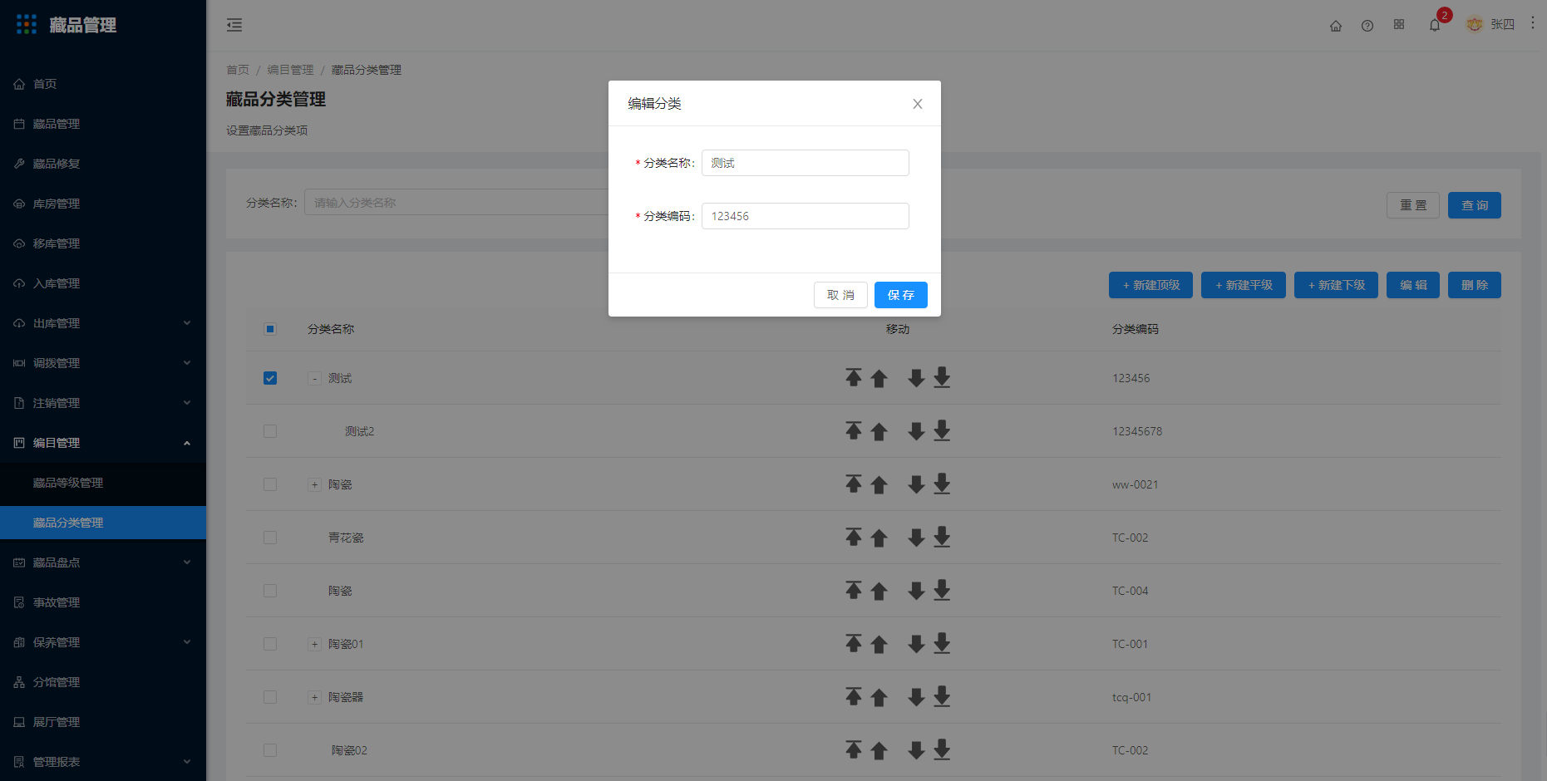Image resolution: width=1547 pixels, height=781 pixels.
Task: Click the 分类编码 field in dialog
Action: (x=806, y=216)
